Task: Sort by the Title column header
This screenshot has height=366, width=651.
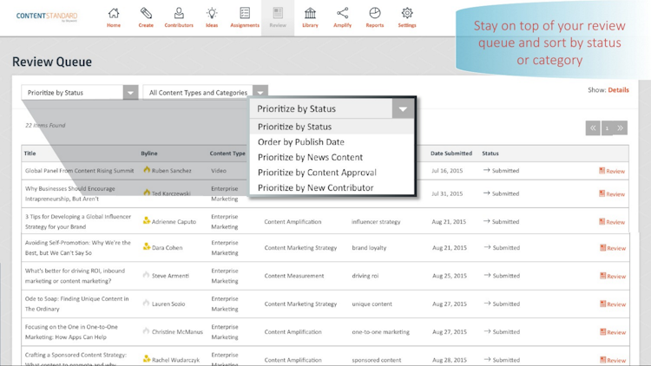Action: tap(30, 154)
